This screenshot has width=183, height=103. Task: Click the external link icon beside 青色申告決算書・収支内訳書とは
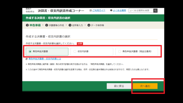pos(27,59)
